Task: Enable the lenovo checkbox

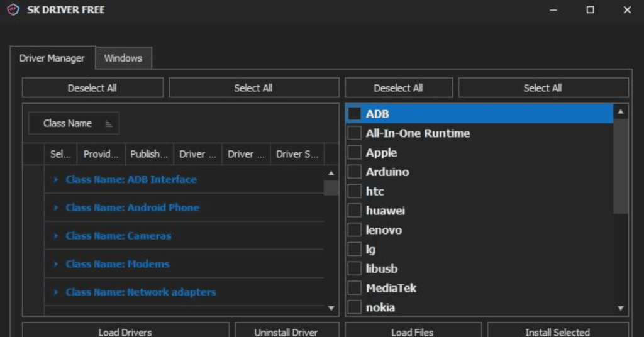Action: tap(355, 230)
